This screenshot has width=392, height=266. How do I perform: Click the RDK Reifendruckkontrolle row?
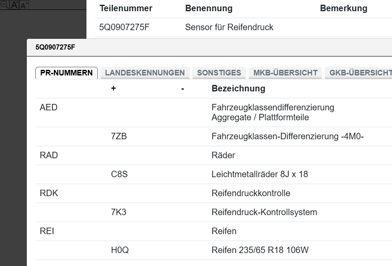48,193
